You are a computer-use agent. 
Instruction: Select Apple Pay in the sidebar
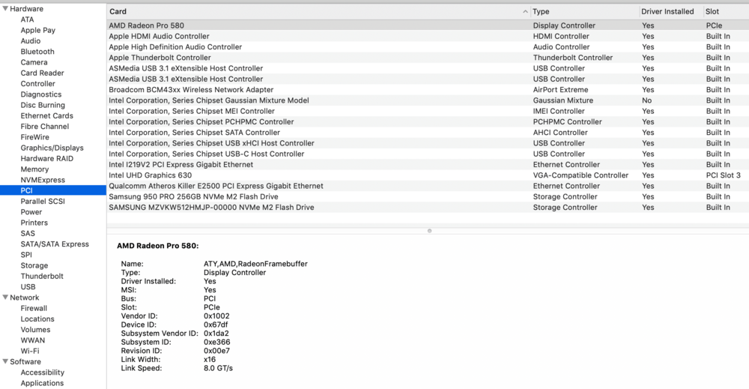click(x=37, y=30)
